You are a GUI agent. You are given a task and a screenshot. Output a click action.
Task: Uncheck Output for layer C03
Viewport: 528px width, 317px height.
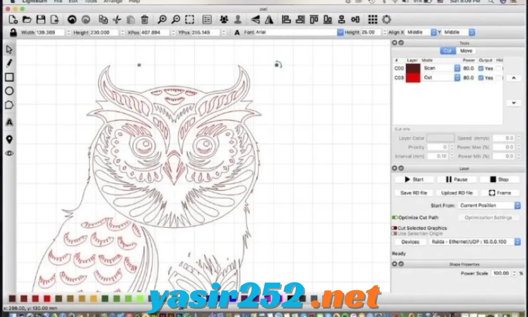pyautogui.click(x=481, y=77)
